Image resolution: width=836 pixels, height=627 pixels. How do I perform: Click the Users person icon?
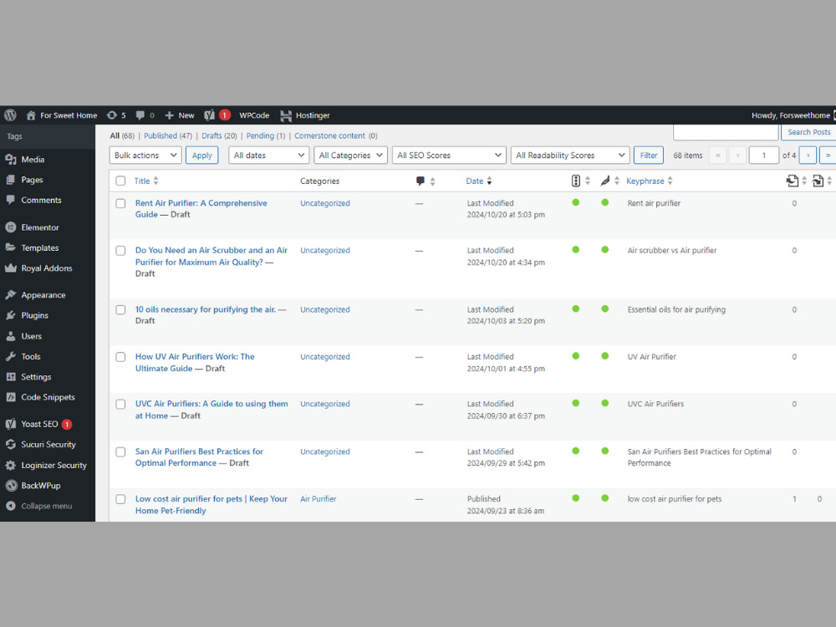(x=11, y=336)
